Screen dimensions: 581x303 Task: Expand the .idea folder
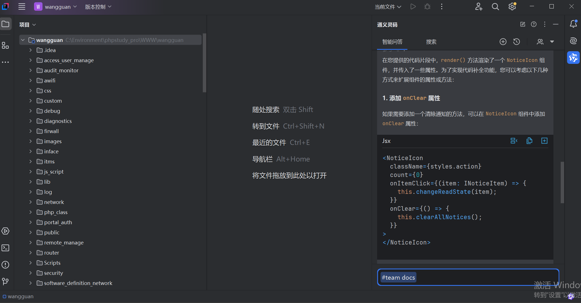[x=30, y=50]
